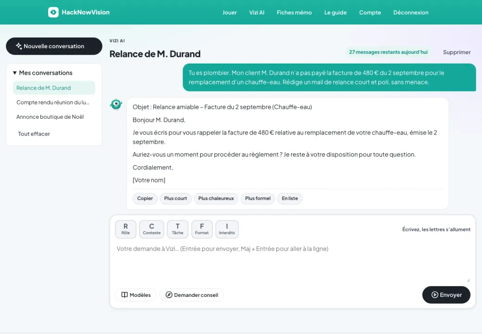Click the green user message bubble
The image size is (482, 334).
pyautogui.click(x=329, y=77)
